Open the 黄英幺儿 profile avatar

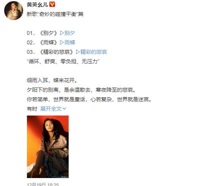pos(14,11)
